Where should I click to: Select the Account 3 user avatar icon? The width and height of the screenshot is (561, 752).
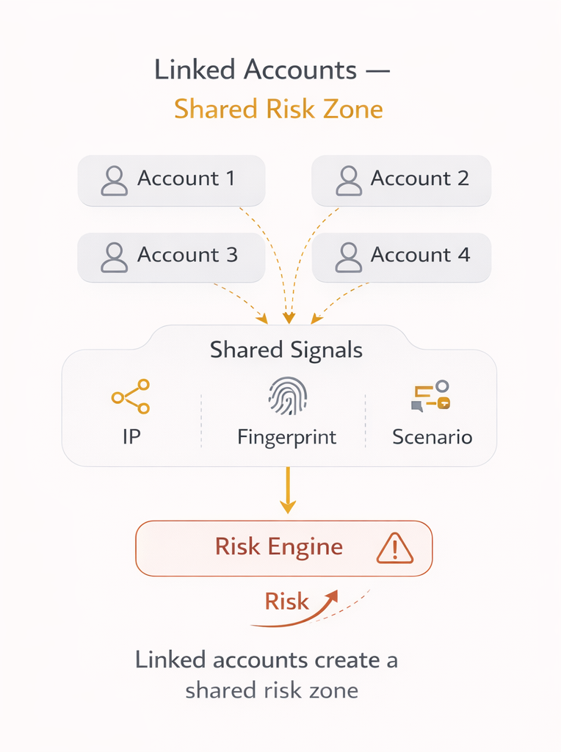(x=114, y=257)
